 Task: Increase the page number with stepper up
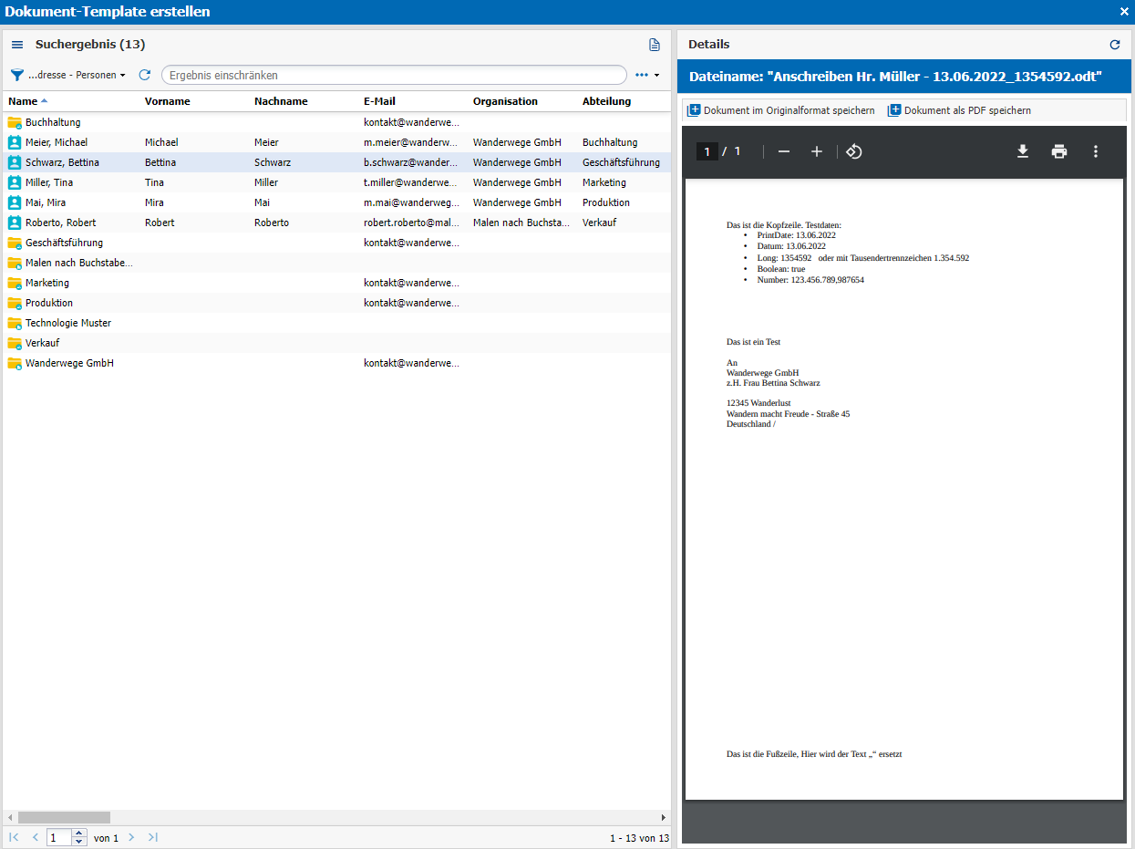click(x=79, y=833)
